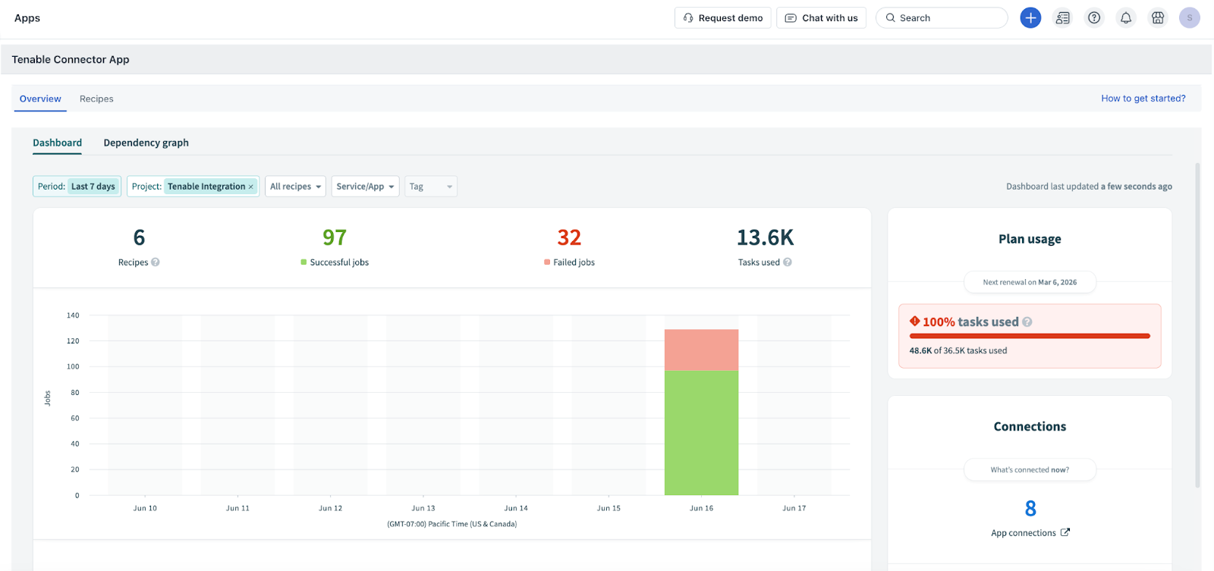Click 48.6K of 36.5K tasks used text
Screen dimensions: 1214x571
(x=958, y=350)
